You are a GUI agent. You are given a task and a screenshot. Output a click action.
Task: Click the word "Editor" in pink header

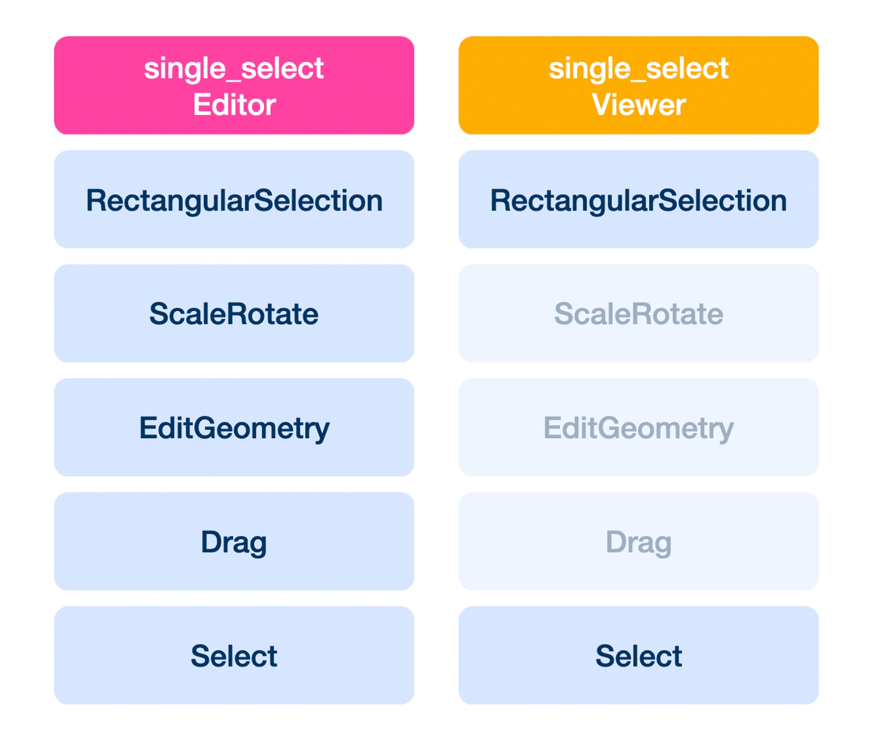[x=234, y=104]
